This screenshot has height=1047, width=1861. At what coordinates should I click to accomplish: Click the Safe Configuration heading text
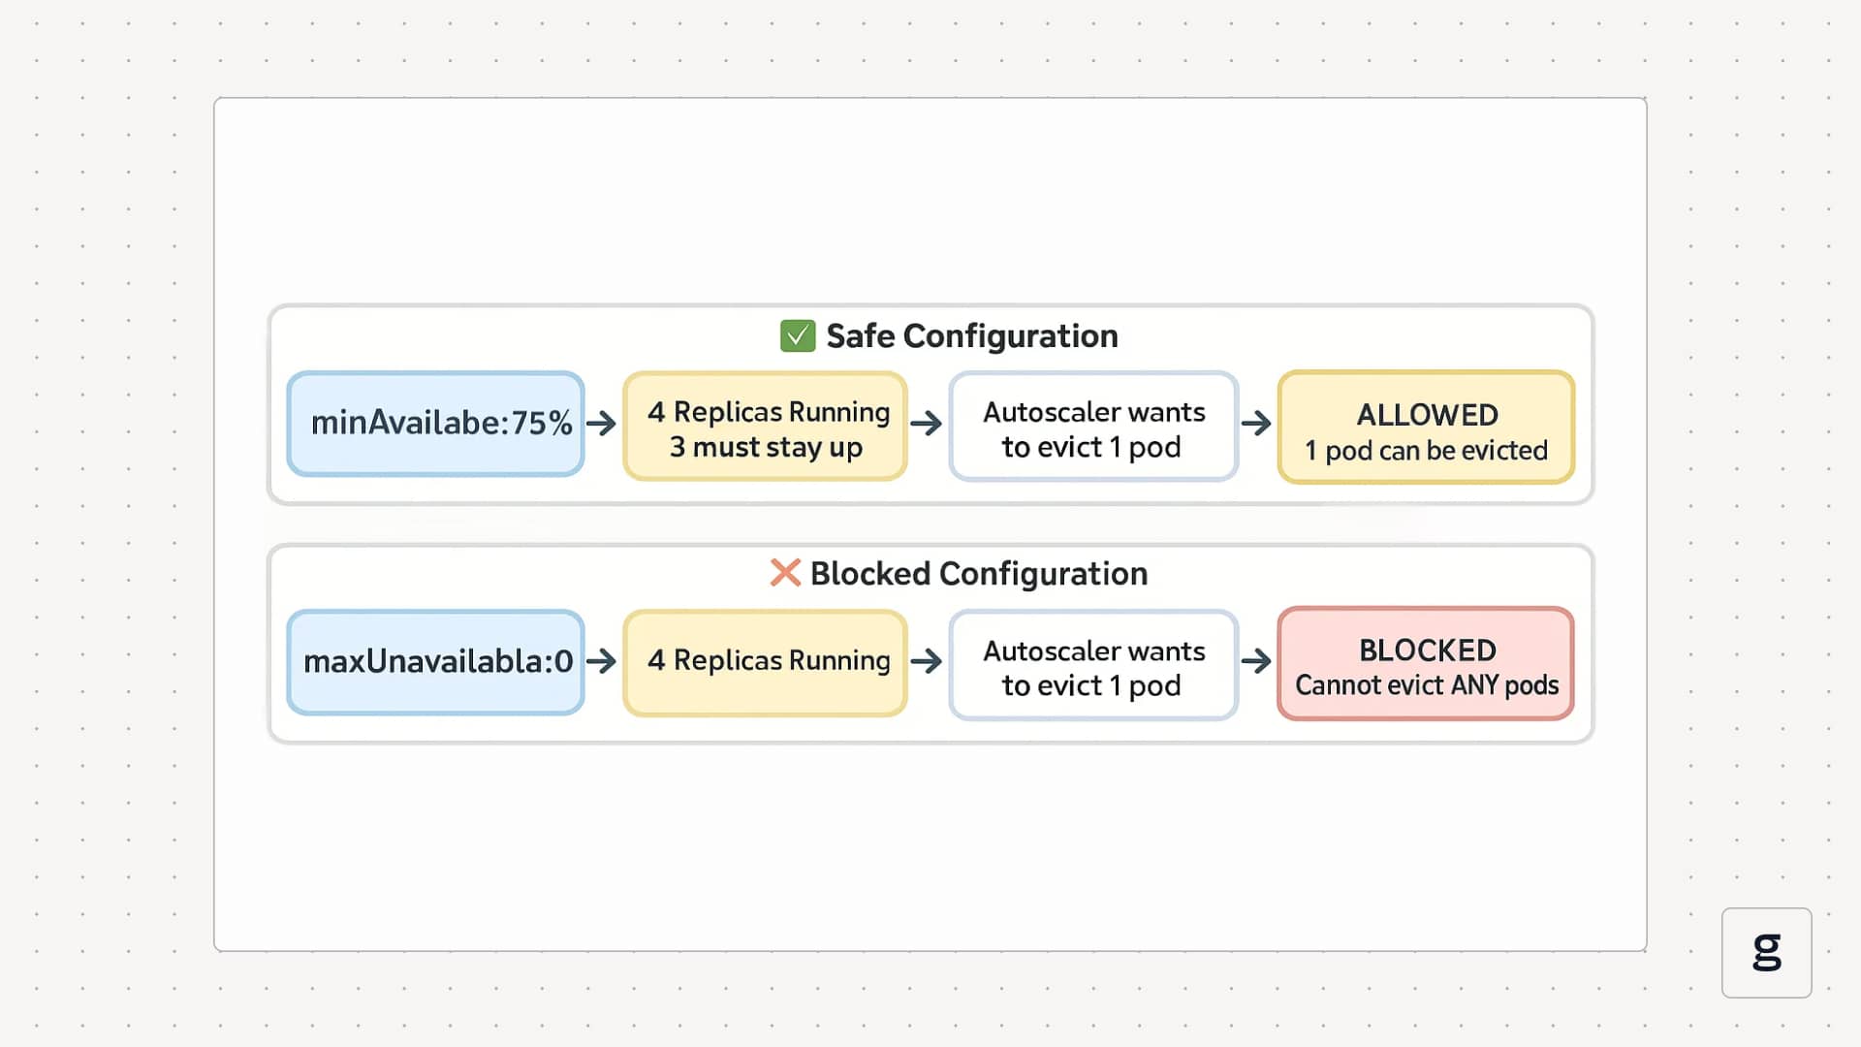(x=971, y=336)
